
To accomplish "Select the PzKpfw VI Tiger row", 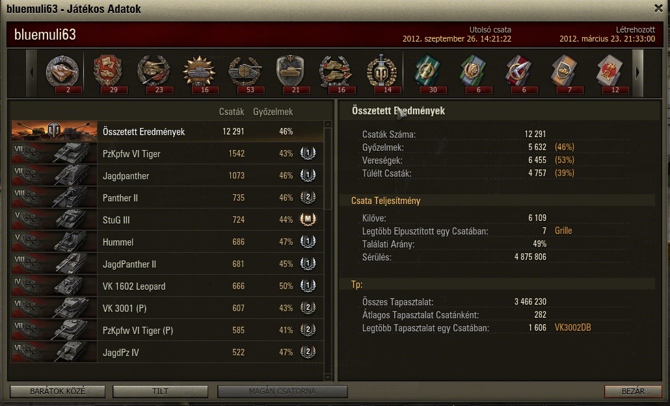I will coord(167,154).
